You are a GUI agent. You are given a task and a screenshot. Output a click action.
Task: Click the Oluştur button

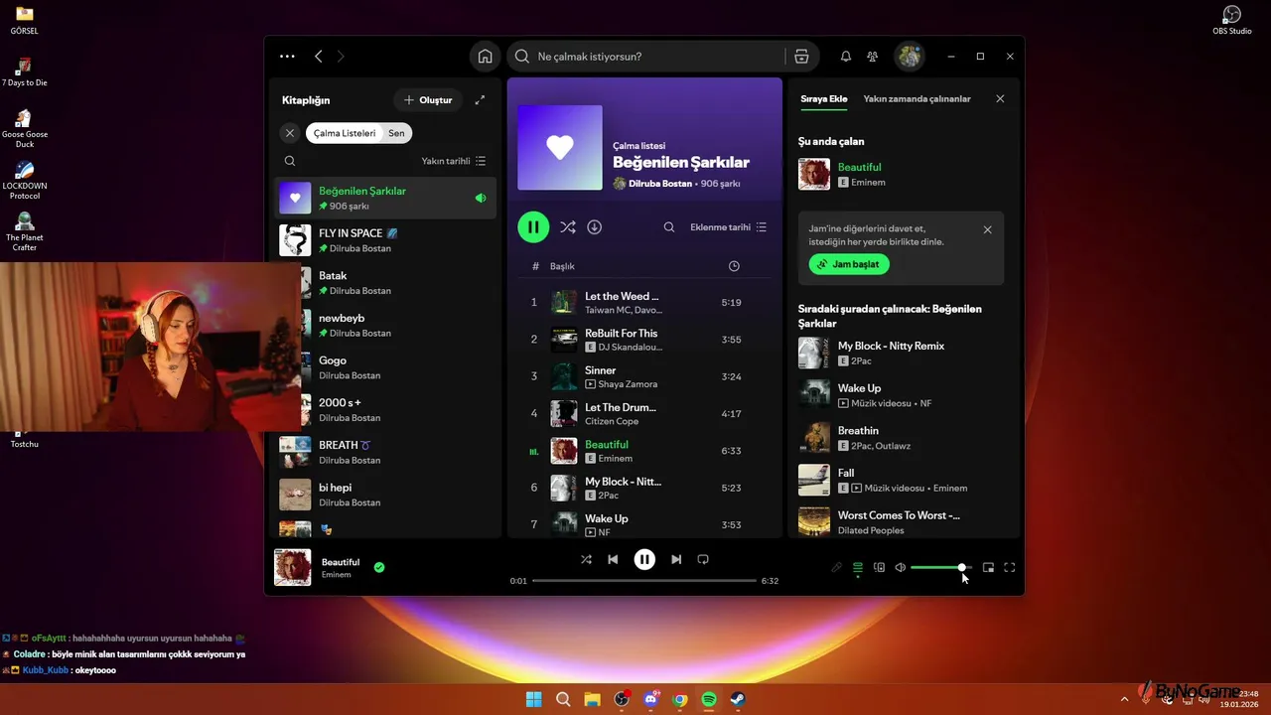[x=428, y=100]
